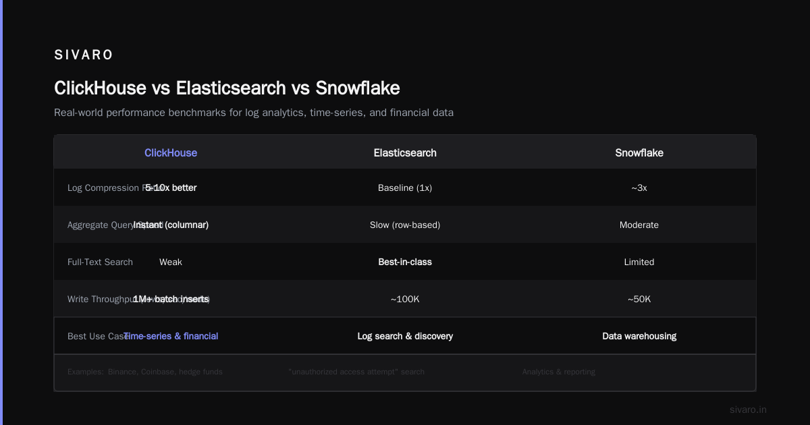Select the Baseline (1x) cell

click(405, 188)
